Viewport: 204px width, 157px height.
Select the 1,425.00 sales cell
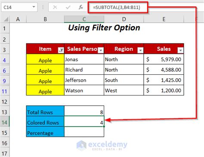pyautogui.click(x=164, y=80)
